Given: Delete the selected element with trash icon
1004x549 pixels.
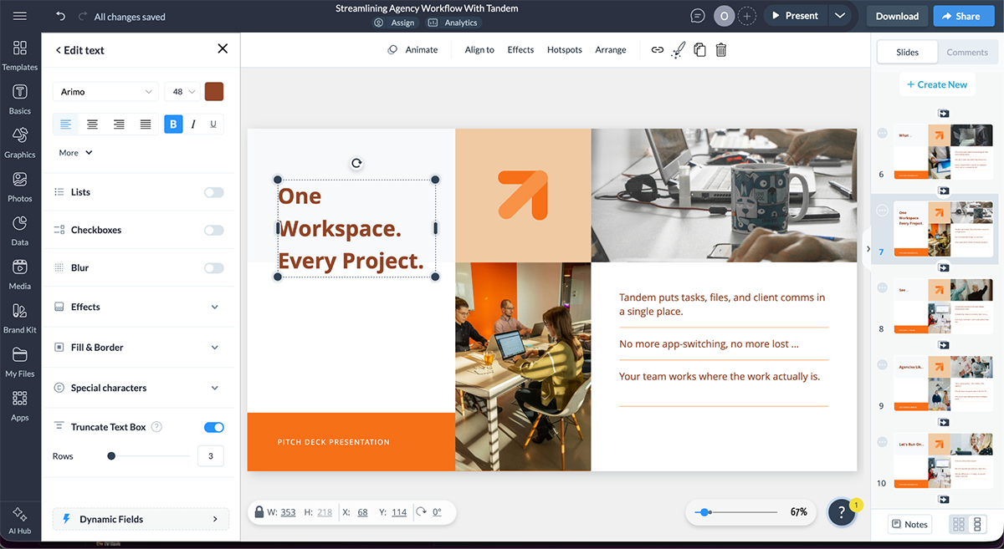Looking at the screenshot, I should (721, 50).
